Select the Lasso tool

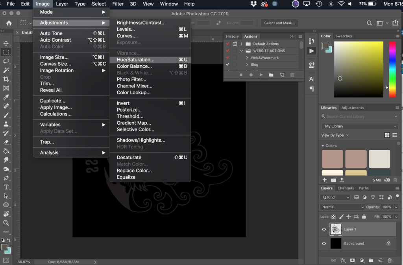pos(6,61)
